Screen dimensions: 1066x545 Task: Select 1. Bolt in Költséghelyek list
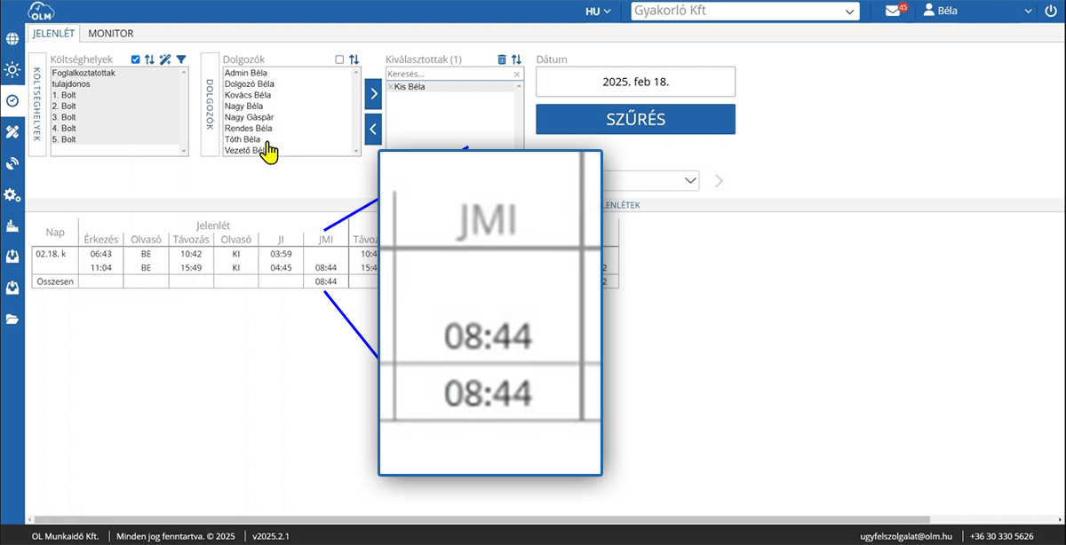[115, 95]
